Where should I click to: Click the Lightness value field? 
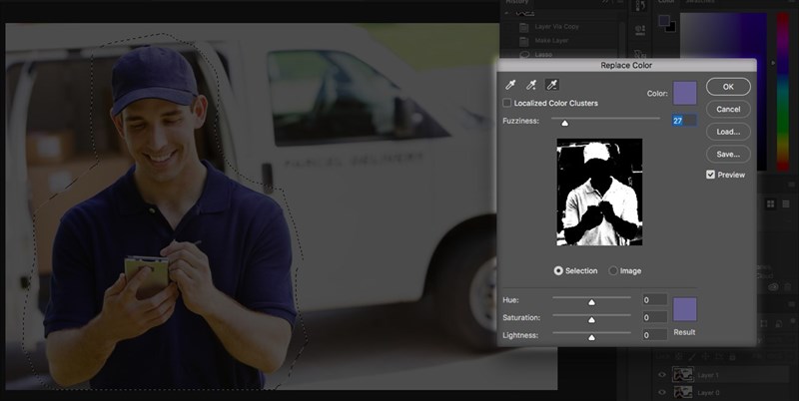(655, 335)
